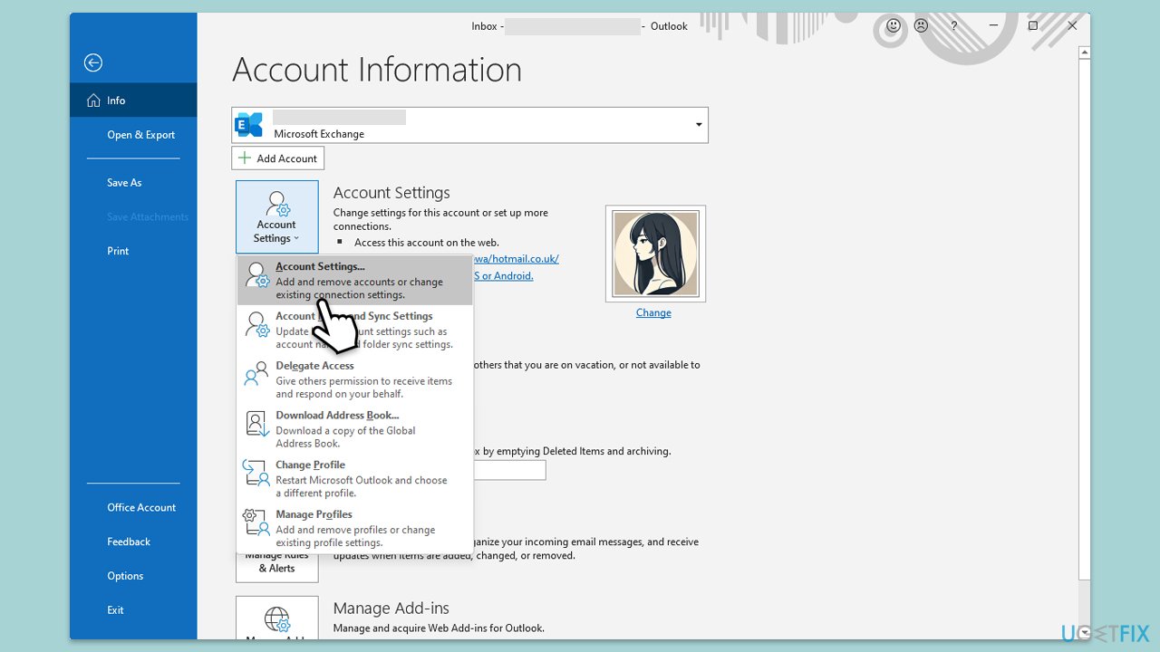Viewport: 1160px width, 652px height.
Task: Click the Account Name and Sync icon
Action: tap(256, 325)
